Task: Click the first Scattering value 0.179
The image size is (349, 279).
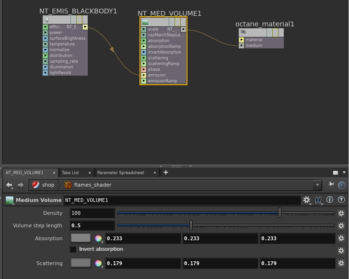Action: [143, 263]
